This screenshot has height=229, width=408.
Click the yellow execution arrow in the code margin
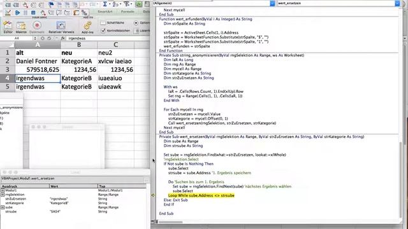point(153,195)
